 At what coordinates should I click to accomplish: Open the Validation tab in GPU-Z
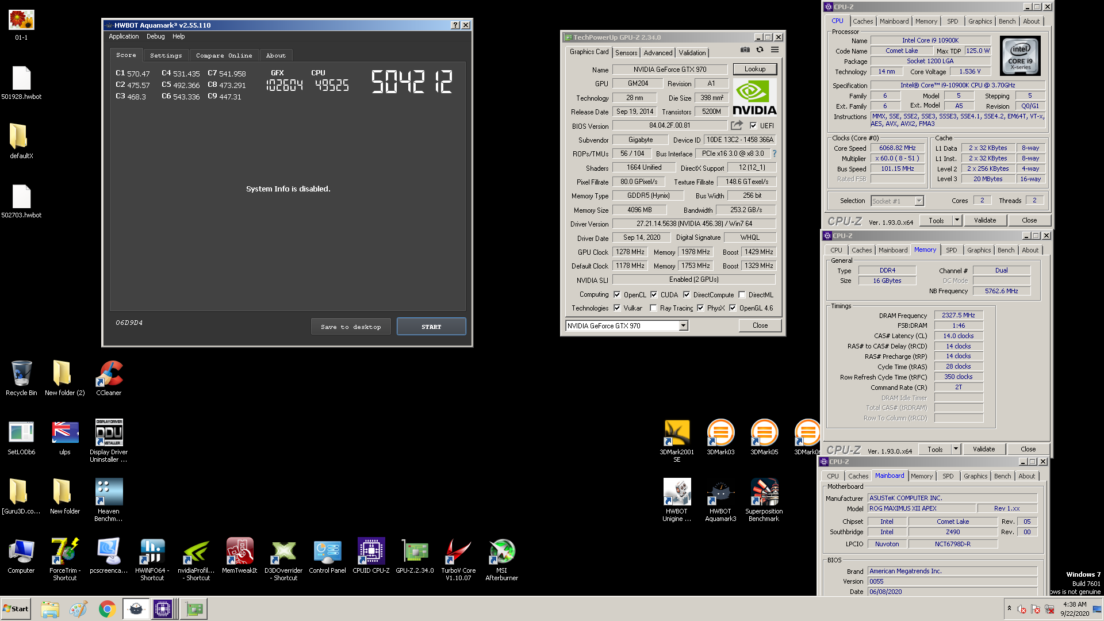(692, 52)
